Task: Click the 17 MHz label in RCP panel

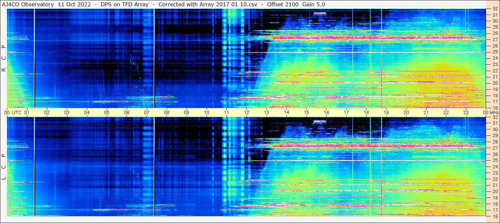Action: click(495, 102)
